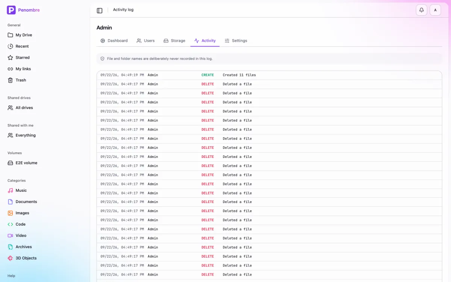The image size is (451, 282).
Task: Select the Activity tab
Action: [x=205, y=41]
